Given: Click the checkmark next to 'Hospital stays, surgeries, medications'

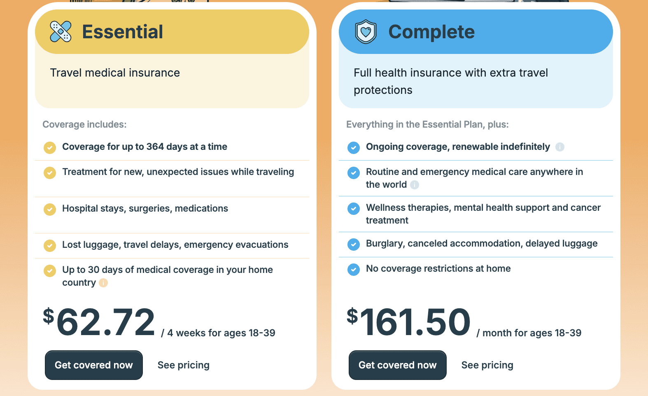Looking at the screenshot, I should [x=49, y=209].
